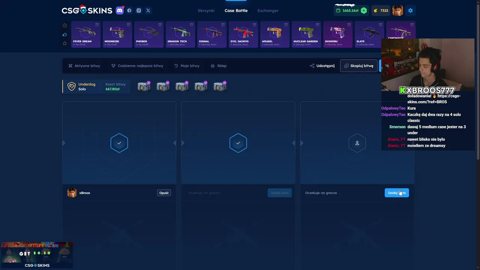Switch to Moje bitwy
Viewport: 480px width, 270px height.
187,66
